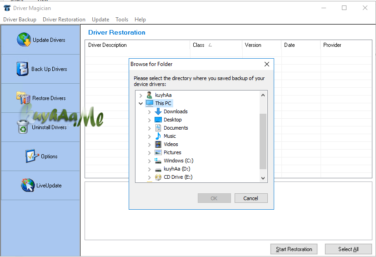Click the kuyhAa (D:) drive icon
This screenshot has width=376, height=257.
(158, 169)
